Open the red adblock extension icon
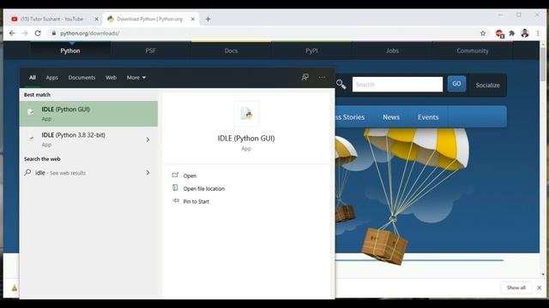This screenshot has width=549, height=308. point(499,33)
